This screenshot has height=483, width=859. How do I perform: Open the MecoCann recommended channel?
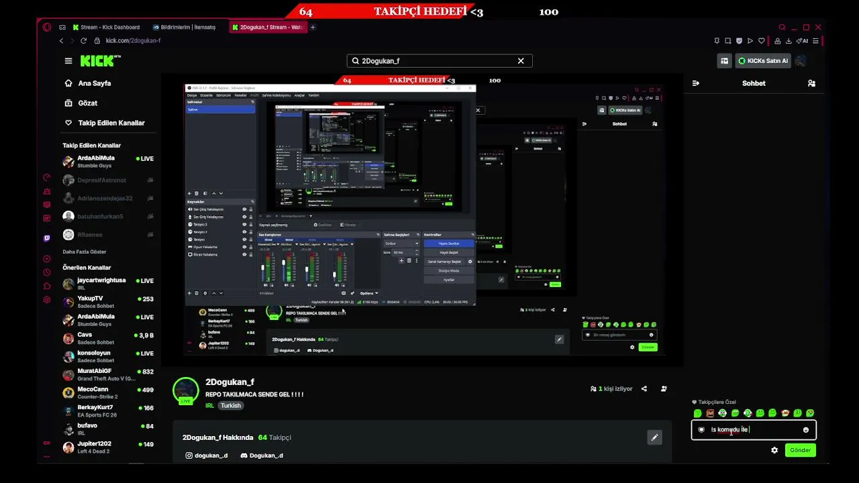[109, 392]
